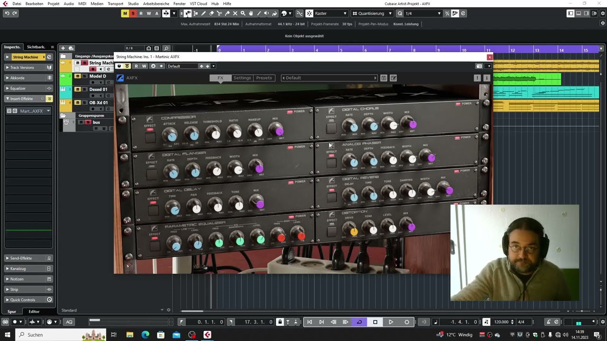Undo with the back arrow in toolbar
This screenshot has height=341, width=607.
[x=7, y=13]
